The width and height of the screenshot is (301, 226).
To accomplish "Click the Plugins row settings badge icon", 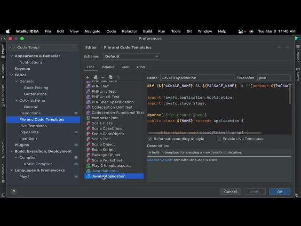I will click(x=76, y=145).
